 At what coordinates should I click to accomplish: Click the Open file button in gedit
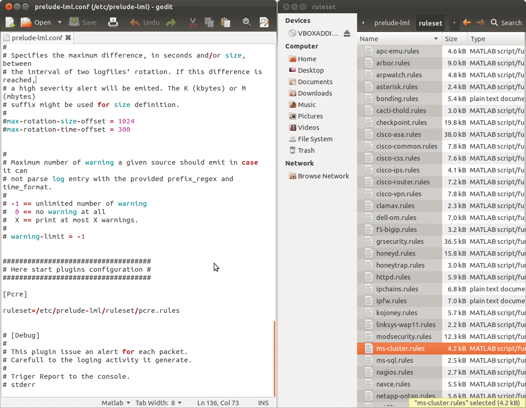(36, 22)
